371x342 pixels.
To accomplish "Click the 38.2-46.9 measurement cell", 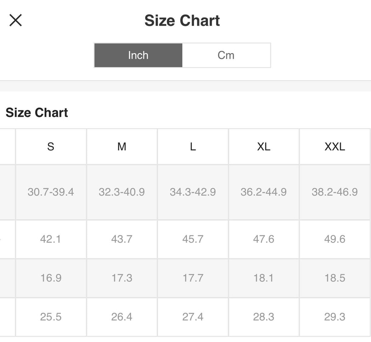I will (x=335, y=192).
